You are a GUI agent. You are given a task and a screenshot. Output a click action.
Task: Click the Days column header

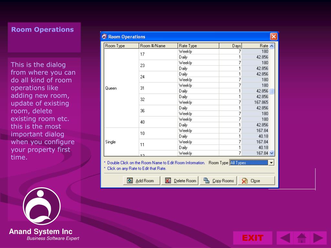tap(230, 46)
